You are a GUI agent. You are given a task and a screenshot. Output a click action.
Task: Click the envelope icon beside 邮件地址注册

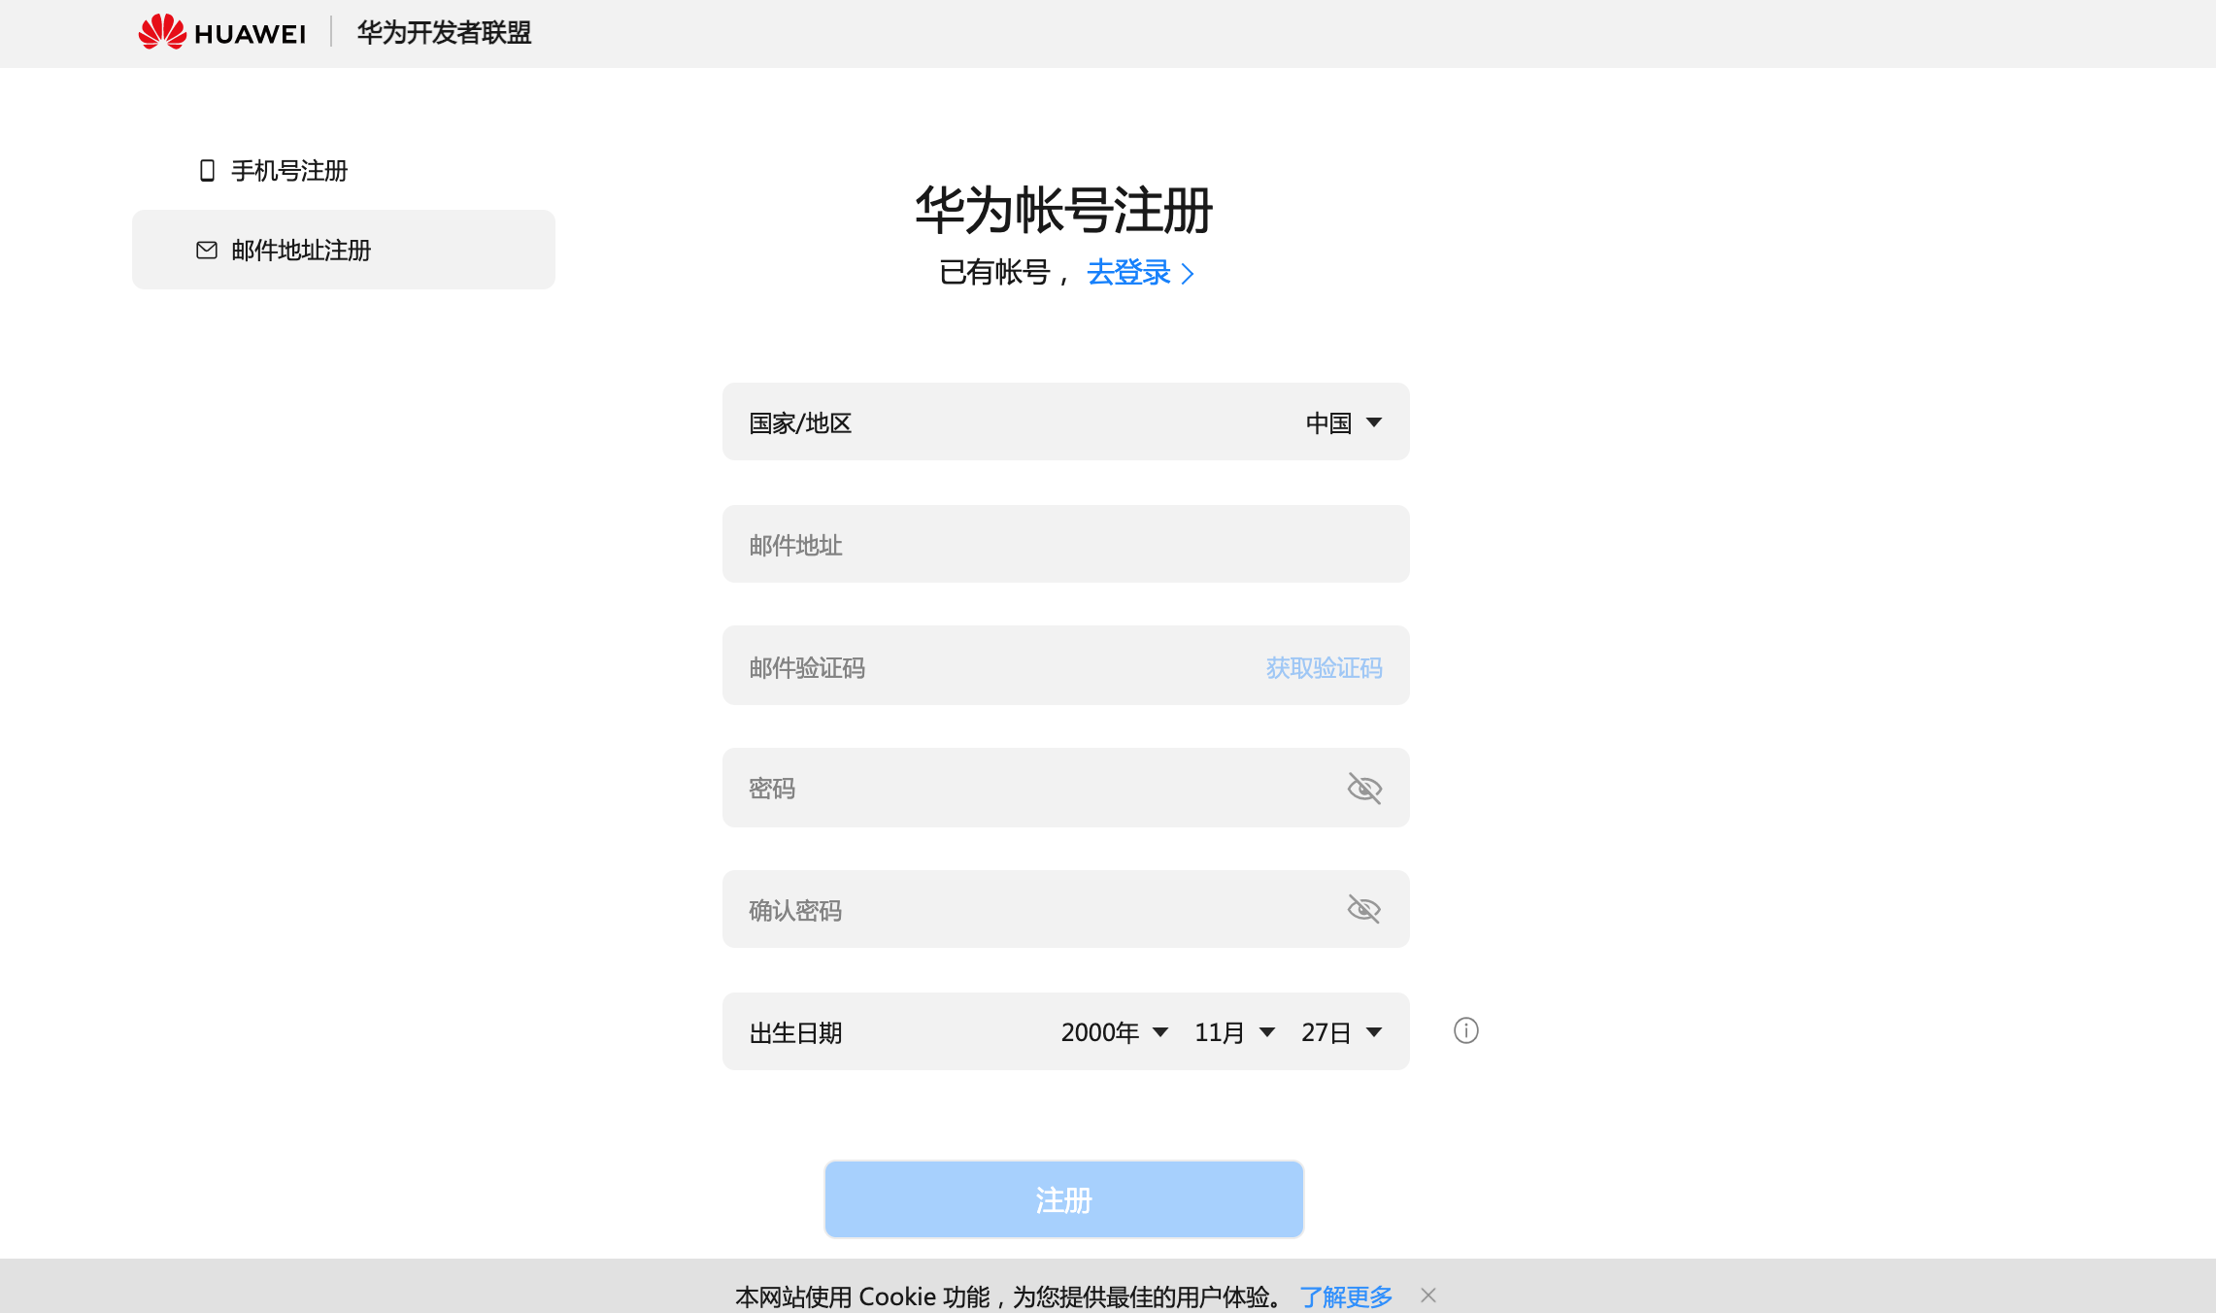207,251
